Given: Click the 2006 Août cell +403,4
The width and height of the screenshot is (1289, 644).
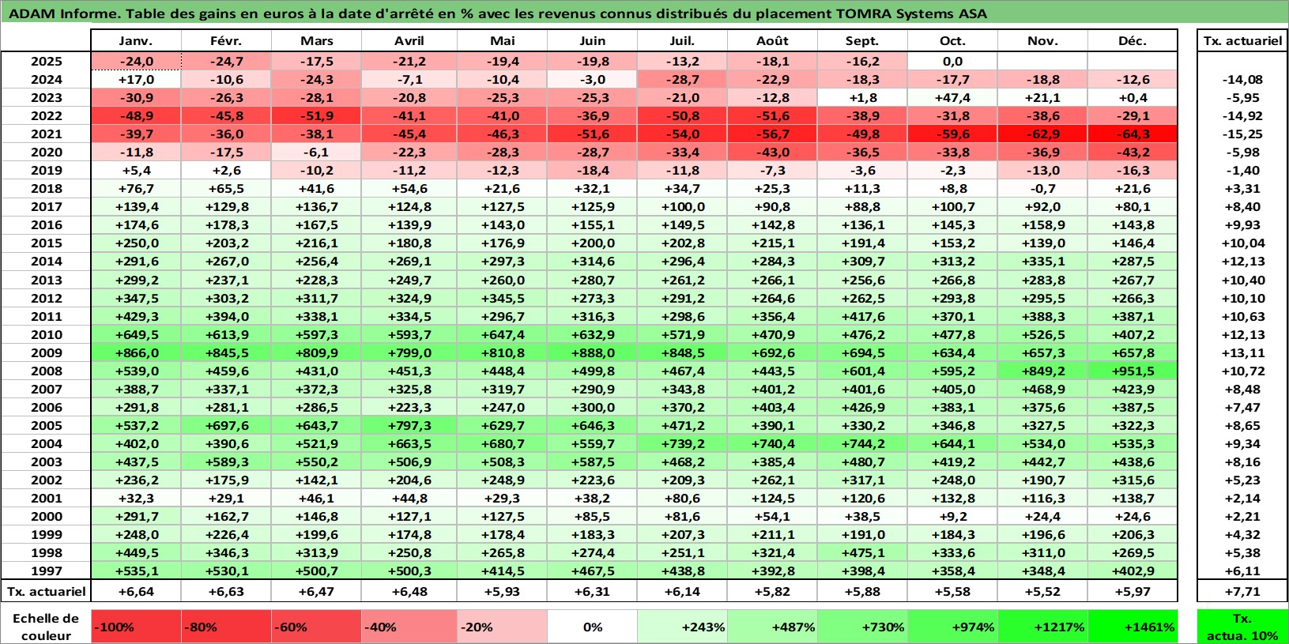Looking at the screenshot, I should (x=772, y=407).
